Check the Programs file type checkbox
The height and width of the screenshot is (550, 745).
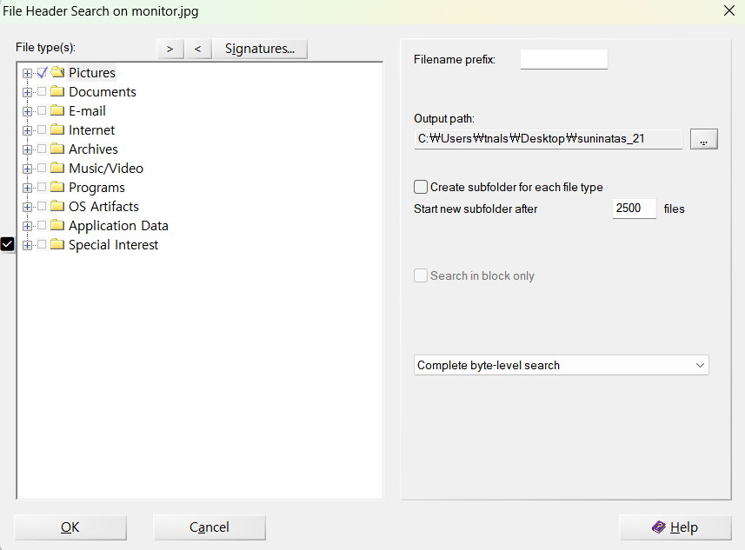(x=42, y=187)
